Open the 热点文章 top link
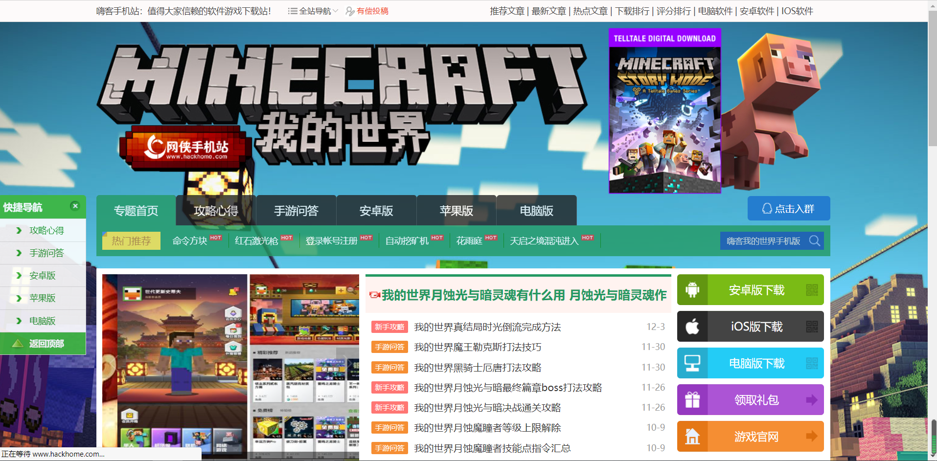Image resolution: width=937 pixels, height=461 pixels. [590, 11]
